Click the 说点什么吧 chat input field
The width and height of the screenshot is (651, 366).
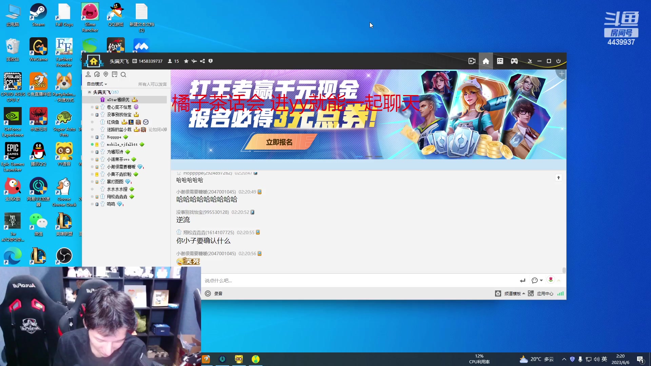point(359,281)
